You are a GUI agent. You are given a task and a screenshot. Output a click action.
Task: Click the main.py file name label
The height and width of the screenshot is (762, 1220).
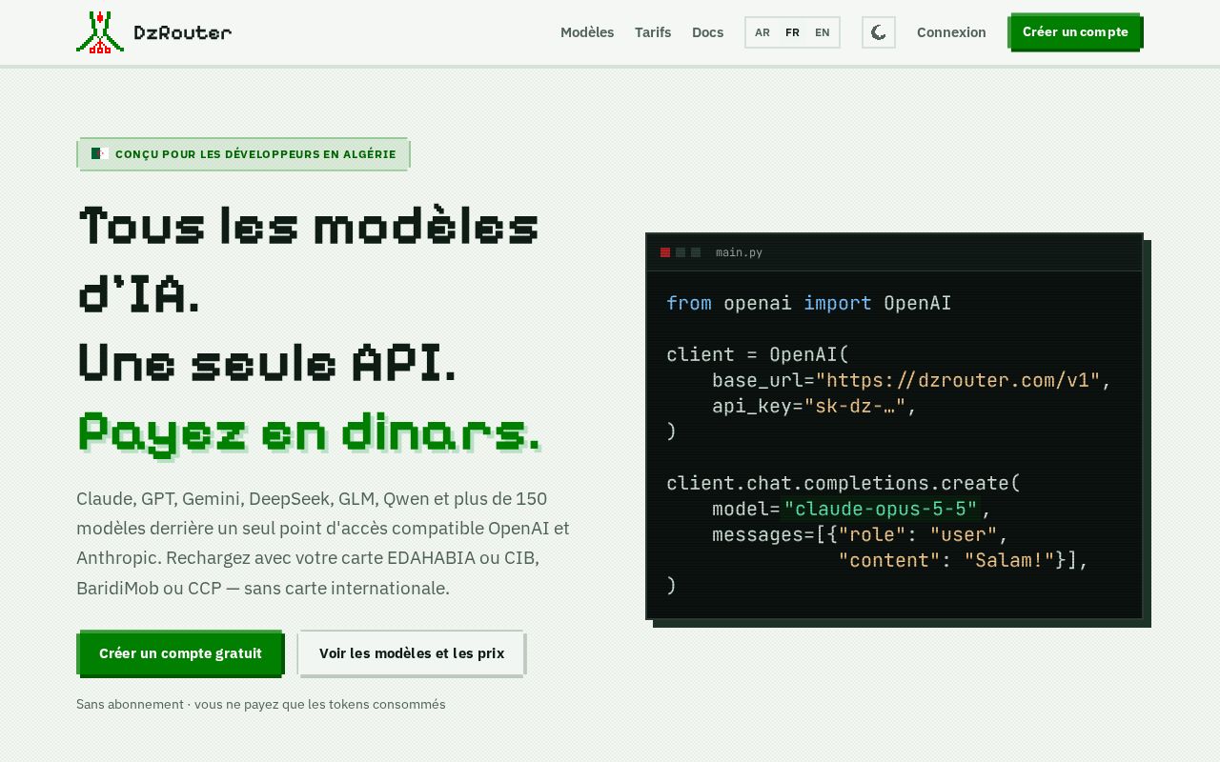(x=739, y=252)
